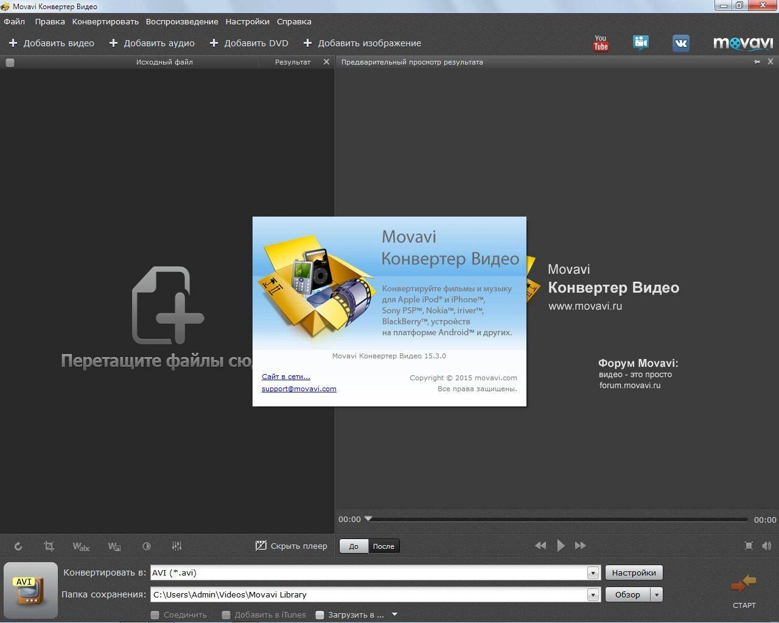Click the www.movavi.ru text in preview

point(585,306)
